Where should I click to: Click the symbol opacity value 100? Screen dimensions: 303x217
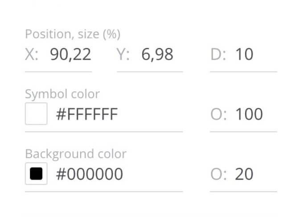tap(249, 114)
